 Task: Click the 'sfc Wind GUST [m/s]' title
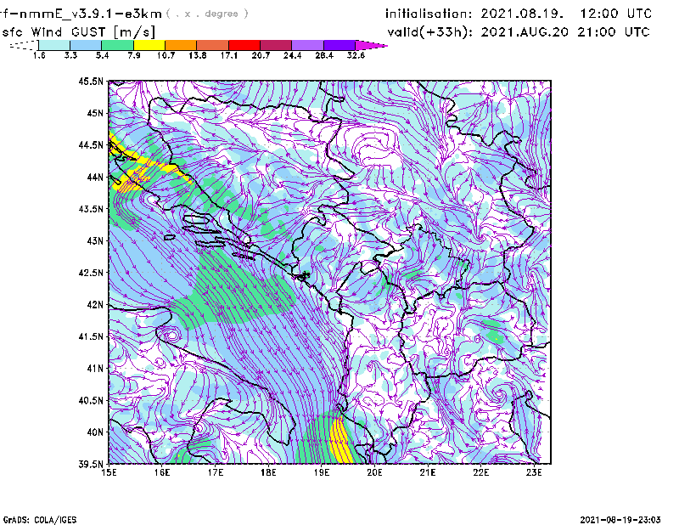[x=78, y=32]
